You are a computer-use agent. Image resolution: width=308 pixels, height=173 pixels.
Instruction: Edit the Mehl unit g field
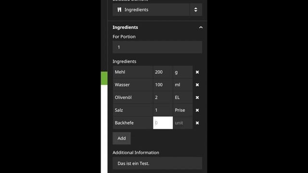pyautogui.click(x=183, y=72)
